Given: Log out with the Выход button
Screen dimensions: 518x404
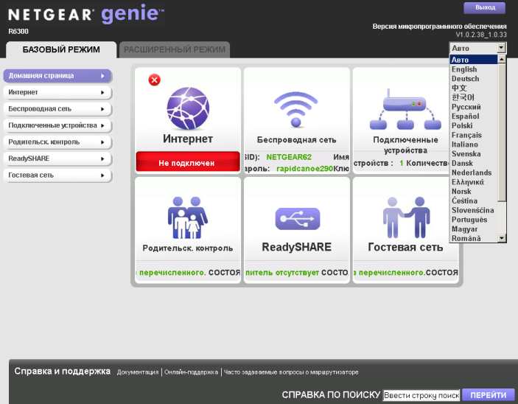Looking at the screenshot, I should coord(484,7).
